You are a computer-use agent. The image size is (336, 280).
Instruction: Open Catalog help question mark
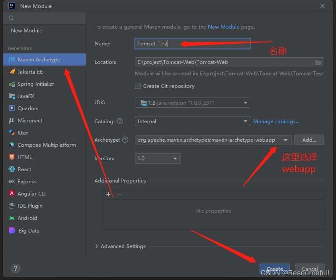tap(120, 121)
